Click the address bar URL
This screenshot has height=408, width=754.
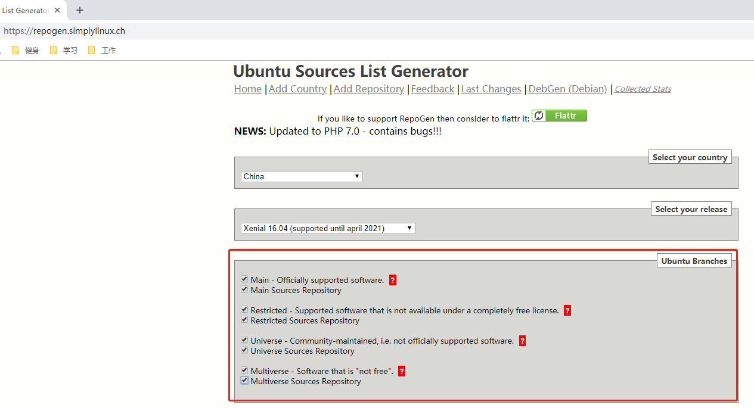pyautogui.click(x=64, y=31)
